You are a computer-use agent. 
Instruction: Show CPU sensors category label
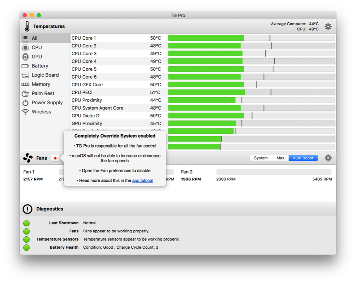click(37, 47)
